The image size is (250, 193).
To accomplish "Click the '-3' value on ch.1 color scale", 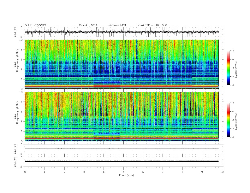I will 233,51.
